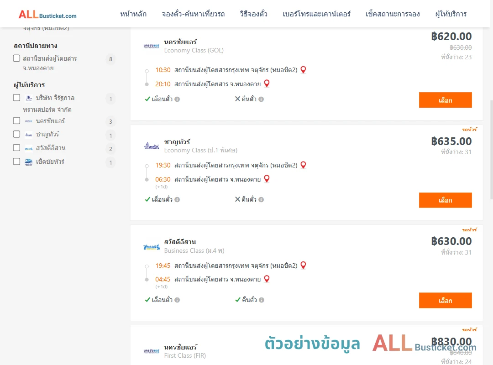493x365 pixels.
Task: Click the 04:45 arrival time
Action: click(163, 279)
